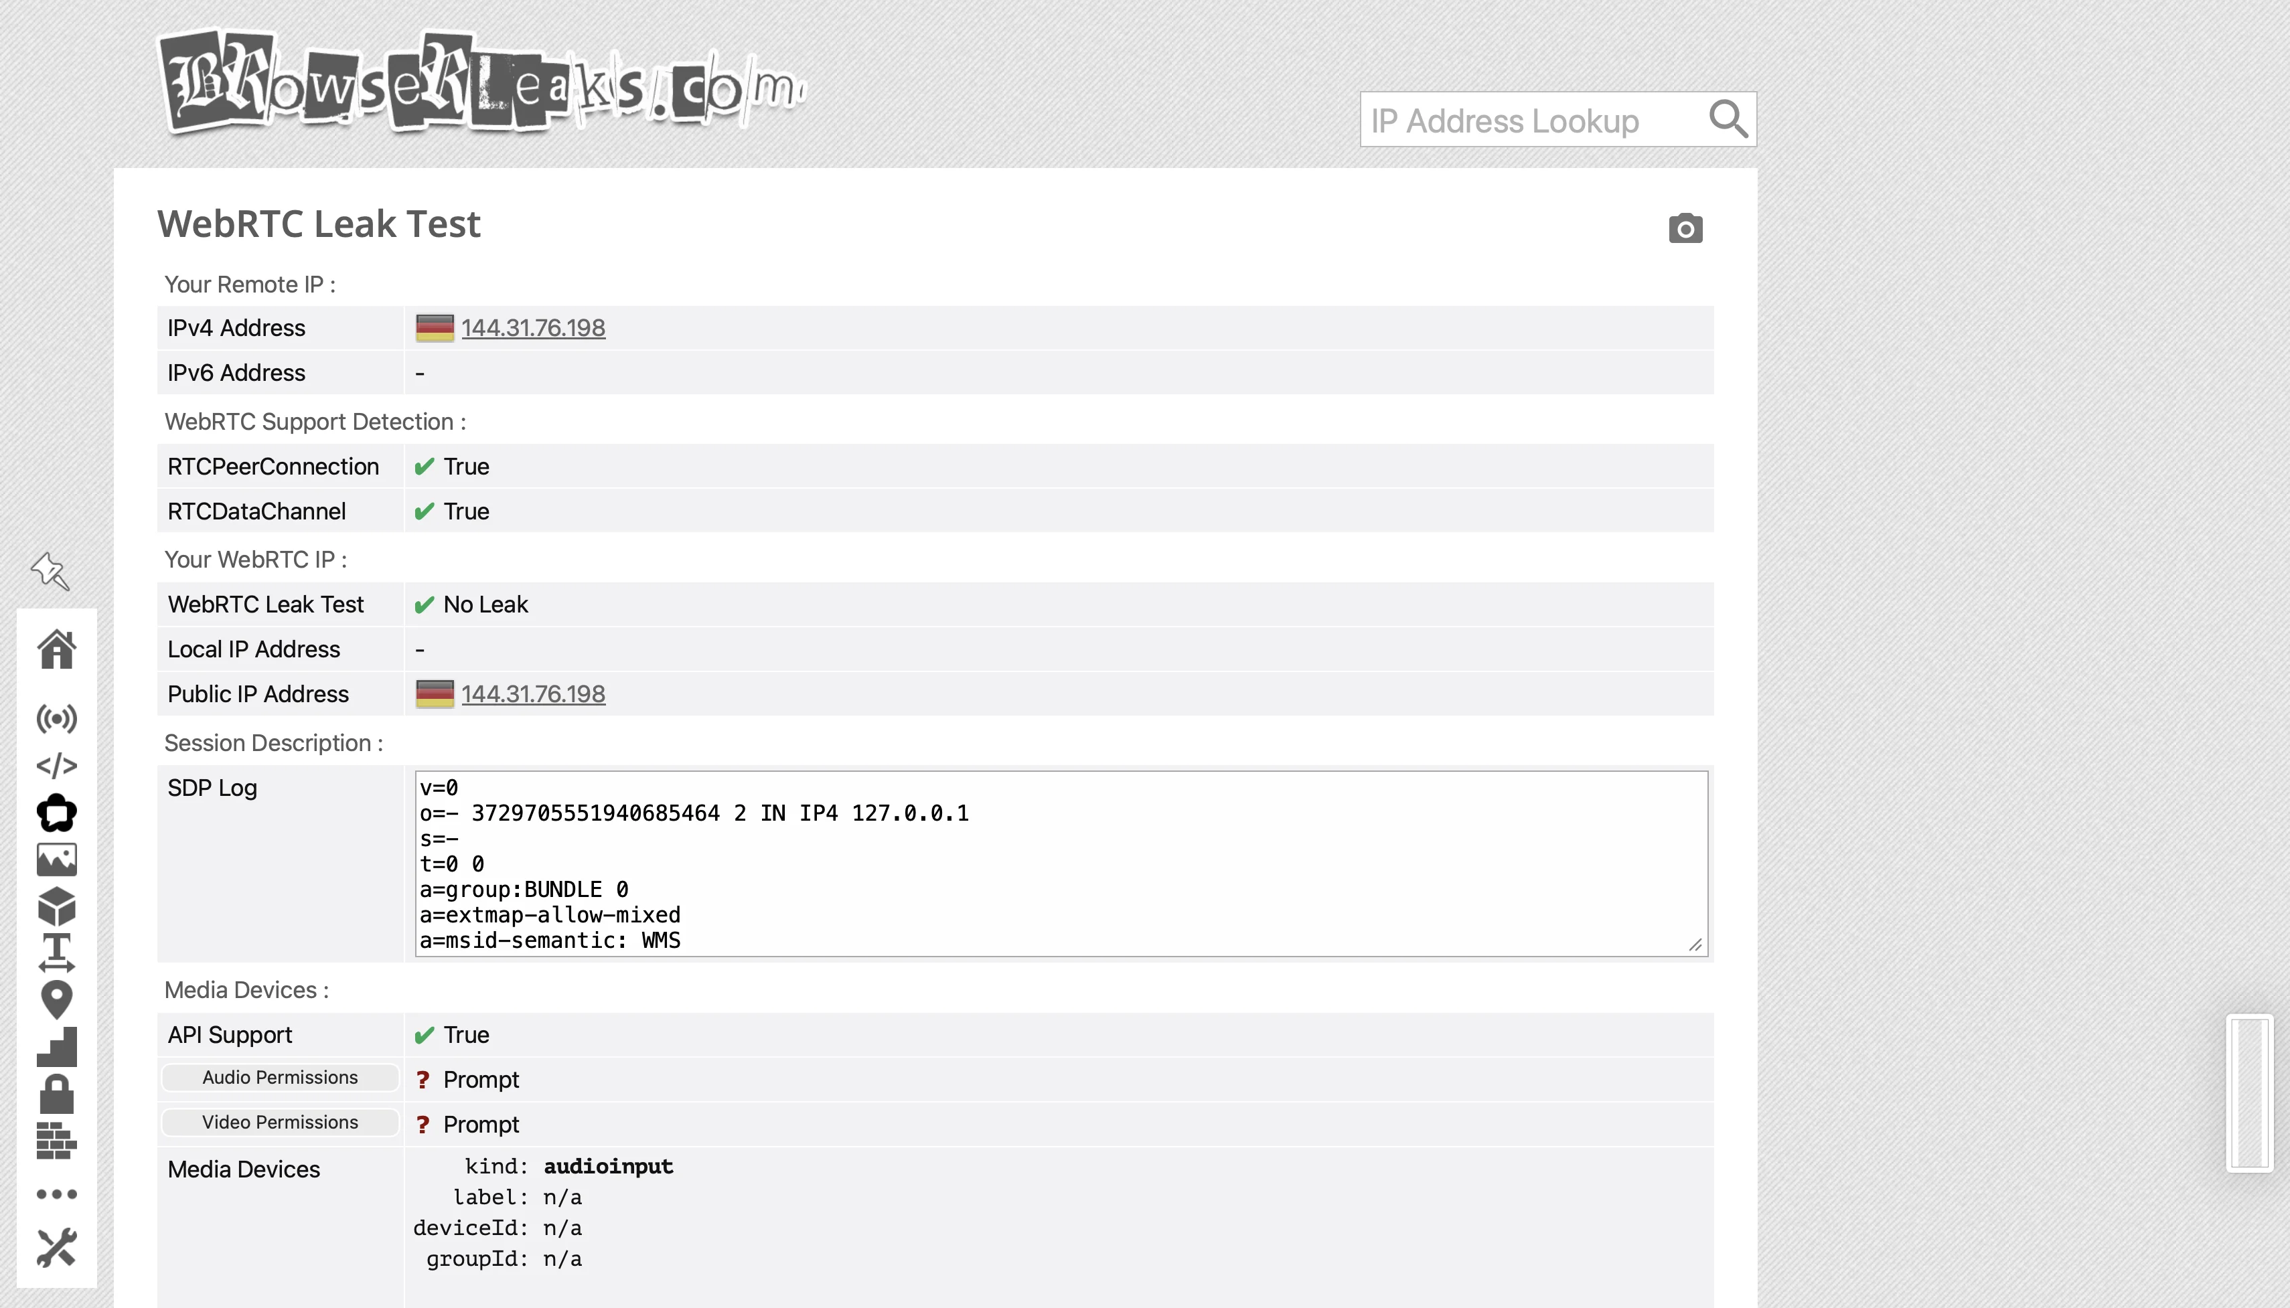Click the pin sidebar icon
The width and height of the screenshot is (2290, 1308).
coord(50,572)
